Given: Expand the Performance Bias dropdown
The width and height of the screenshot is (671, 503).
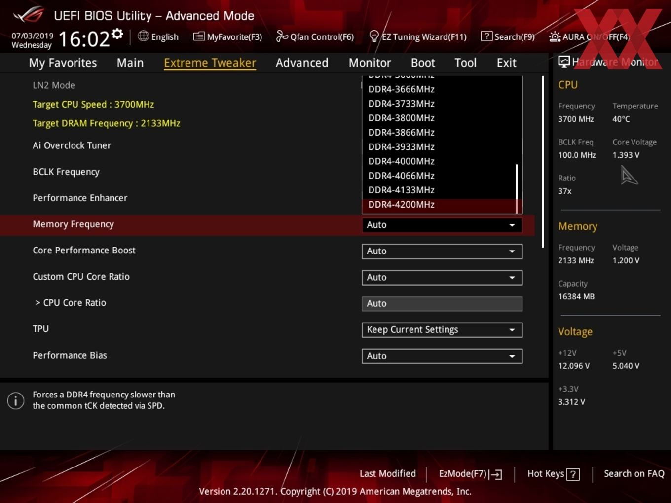Looking at the screenshot, I should point(442,356).
